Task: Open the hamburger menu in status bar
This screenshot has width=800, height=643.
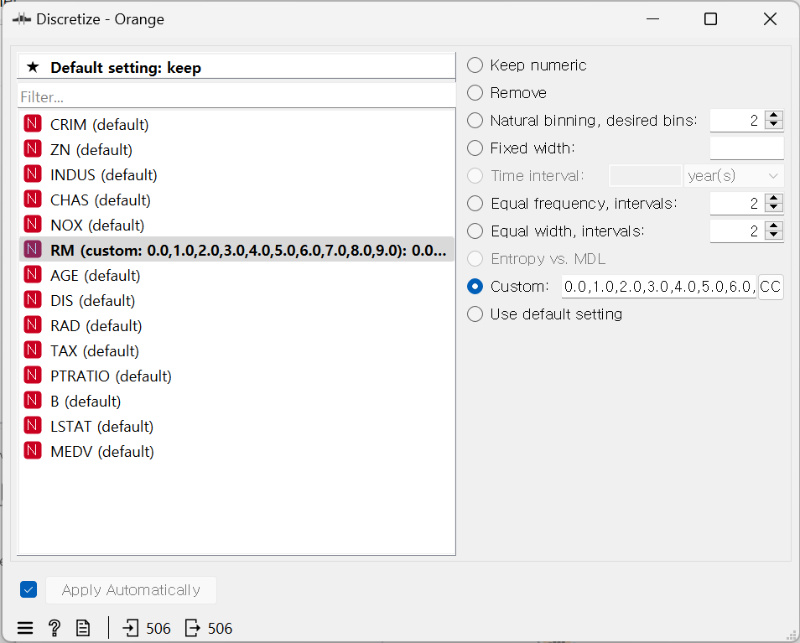Action: point(25,628)
